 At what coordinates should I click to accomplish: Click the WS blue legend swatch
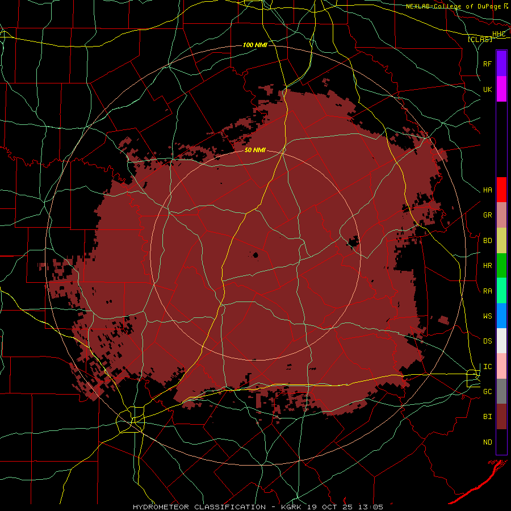pos(501,316)
